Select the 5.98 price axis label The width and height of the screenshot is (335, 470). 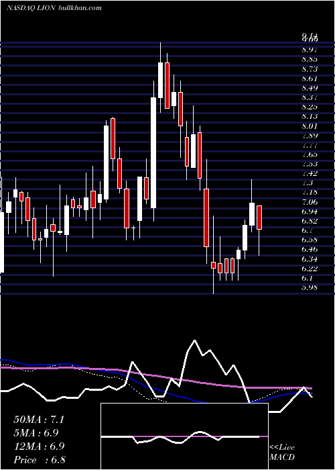310,287
